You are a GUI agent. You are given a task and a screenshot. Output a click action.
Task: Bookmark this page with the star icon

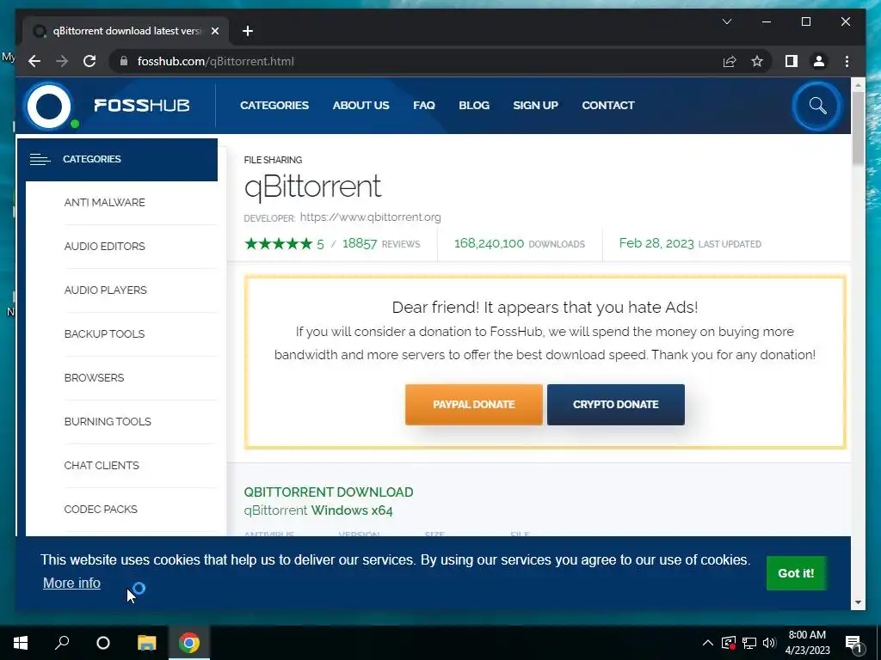[757, 61]
